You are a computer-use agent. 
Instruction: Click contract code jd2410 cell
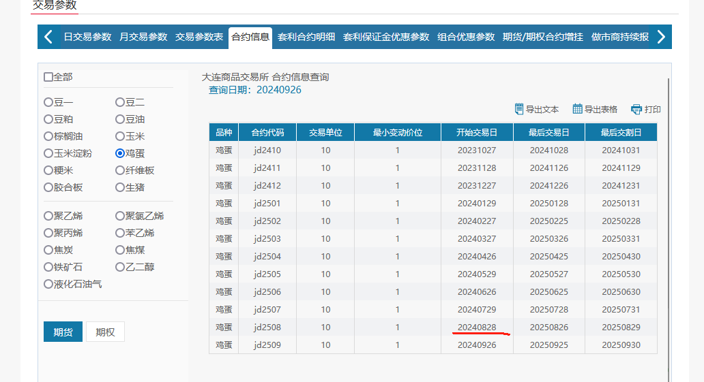tap(267, 150)
